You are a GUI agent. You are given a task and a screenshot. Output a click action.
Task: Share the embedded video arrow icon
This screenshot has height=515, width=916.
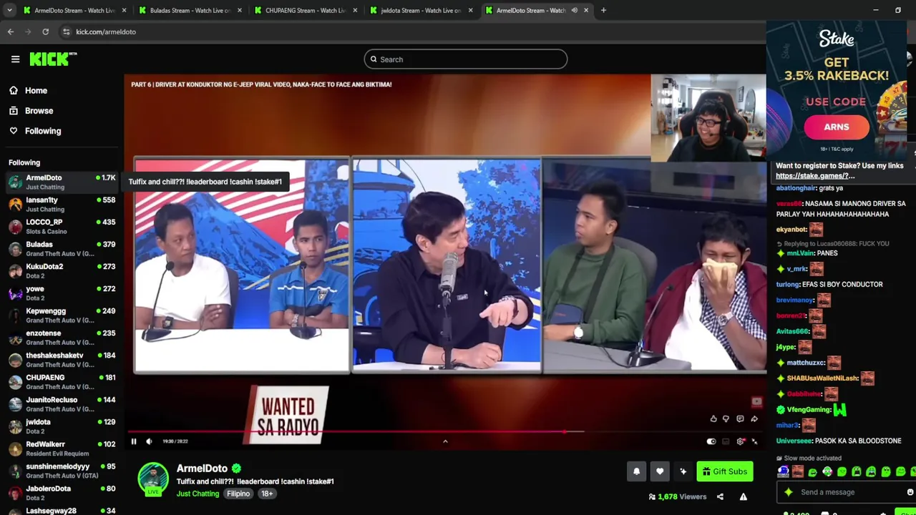coord(754,419)
